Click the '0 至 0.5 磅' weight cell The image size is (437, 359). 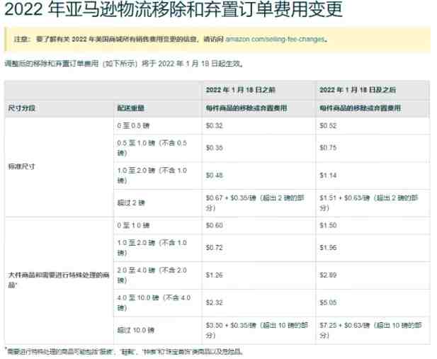(133, 126)
